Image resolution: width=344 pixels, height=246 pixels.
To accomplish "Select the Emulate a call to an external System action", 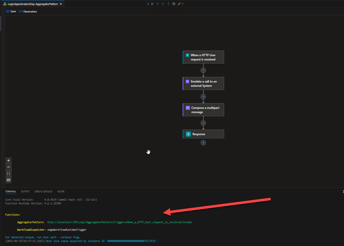I will (203, 84).
